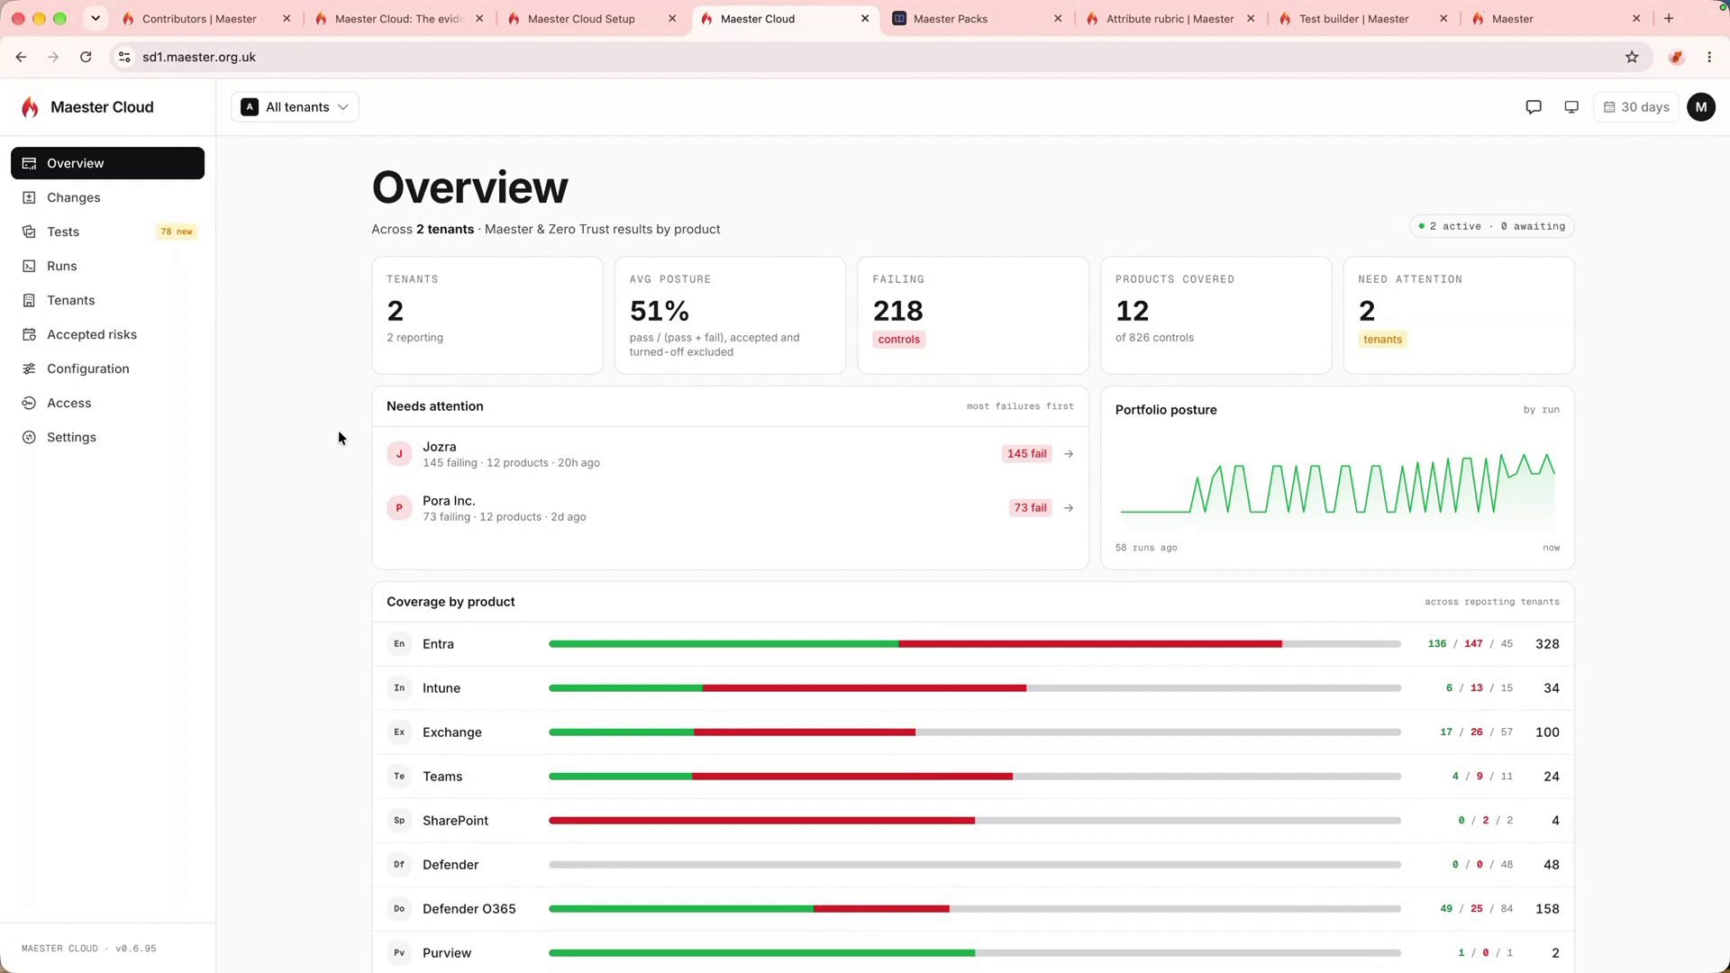
Task: Click the Access icon in sidebar
Action: coord(29,403)
